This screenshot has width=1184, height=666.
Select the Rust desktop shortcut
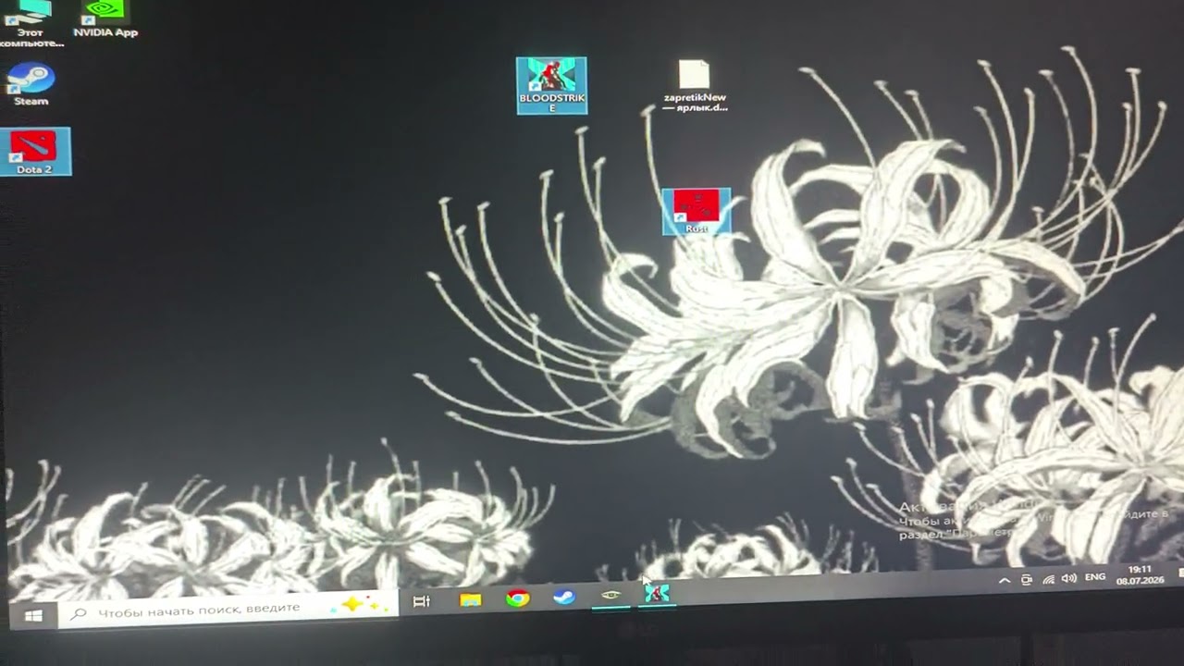pos(697,211)
